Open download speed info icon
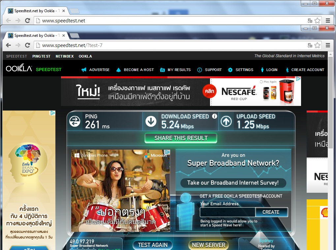336x250 pixels. pos(214,116)
